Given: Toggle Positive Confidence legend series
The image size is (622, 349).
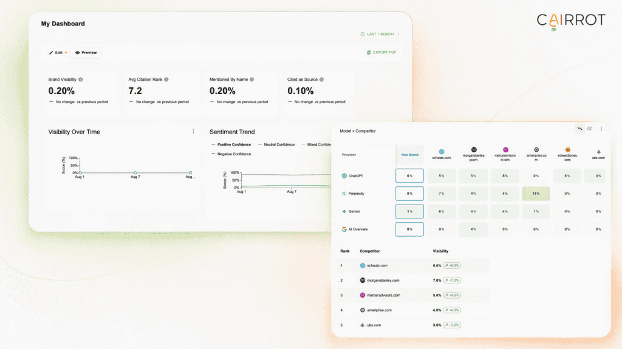Looking at the screenshot, I should [x=231, y=144].
